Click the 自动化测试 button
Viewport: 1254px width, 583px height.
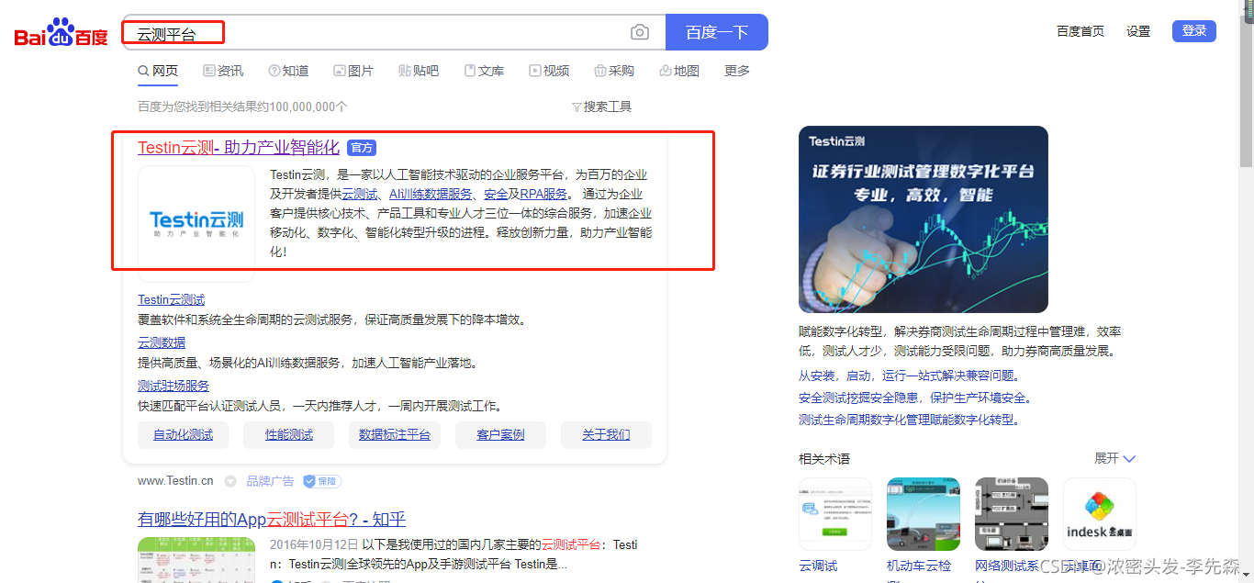click(183, 435)
